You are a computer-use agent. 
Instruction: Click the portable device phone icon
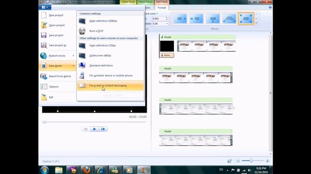[82, 75]
